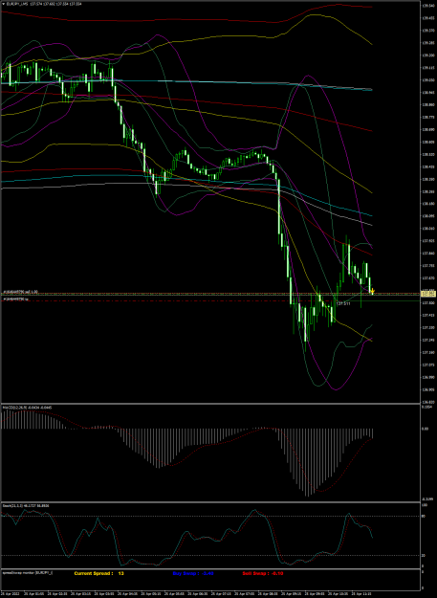Screen dimensions: 437x598
Task: Click the sell order level label on chart
Action: 20,292
